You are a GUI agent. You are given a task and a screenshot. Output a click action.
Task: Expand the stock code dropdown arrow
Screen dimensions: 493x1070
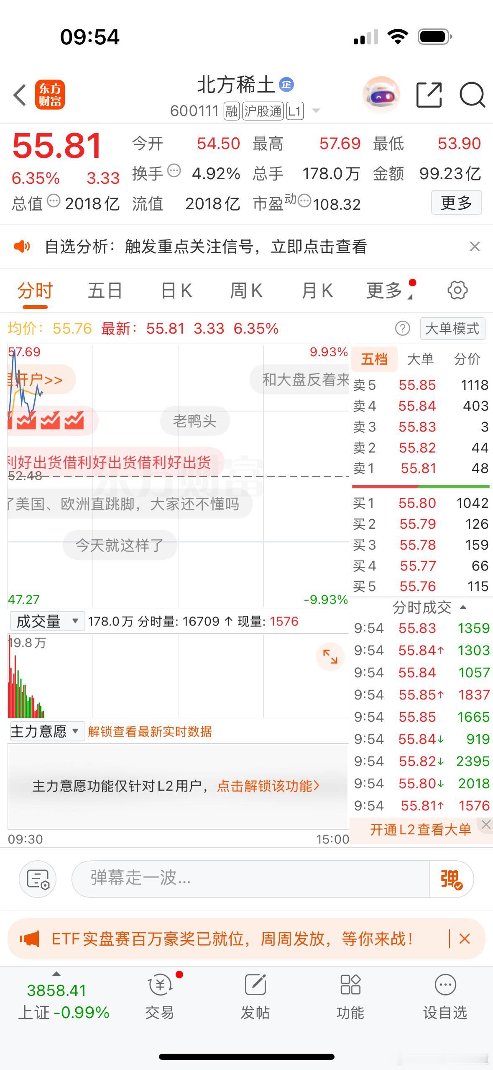click(x=316, y=111)
